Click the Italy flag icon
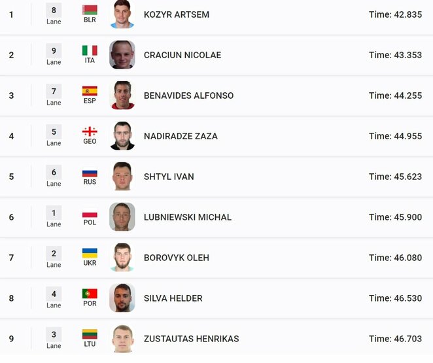 click(x=90, y=50)
